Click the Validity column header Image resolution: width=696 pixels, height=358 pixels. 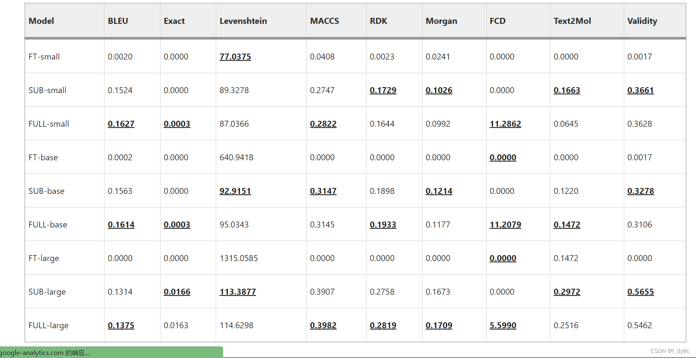642,21
